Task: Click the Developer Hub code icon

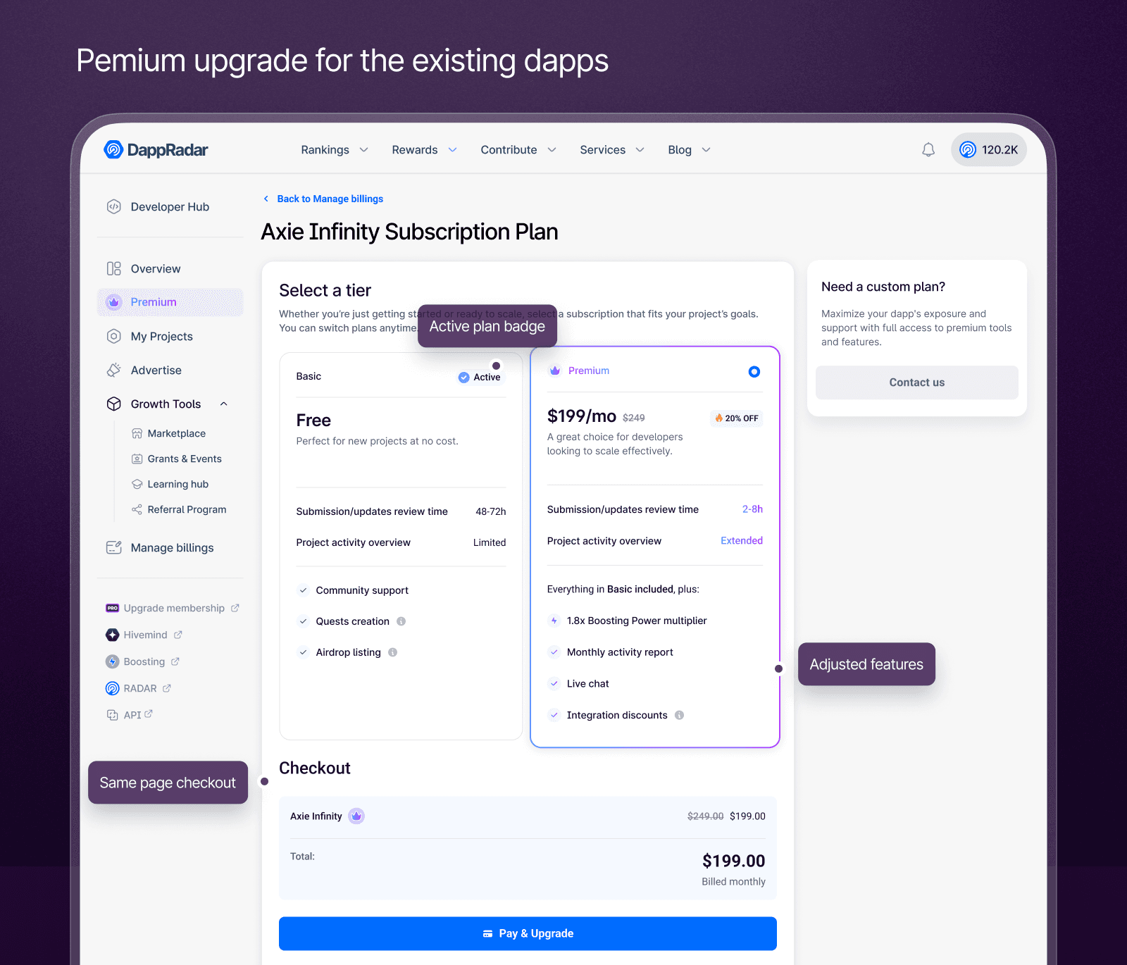Action: [113, 206]
